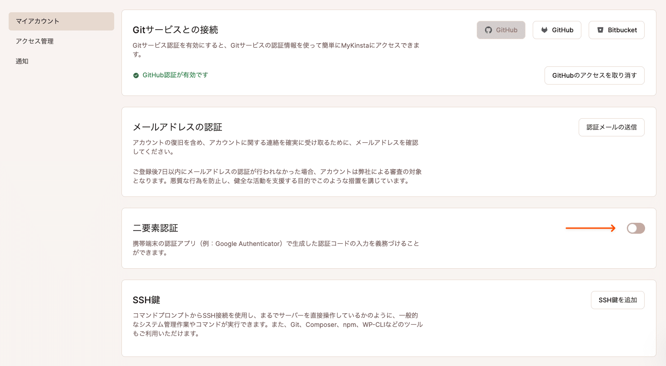Click the Bitbucket bucket logo icon
This screenshot has width=666, height=366.
[x=600, y=30]
